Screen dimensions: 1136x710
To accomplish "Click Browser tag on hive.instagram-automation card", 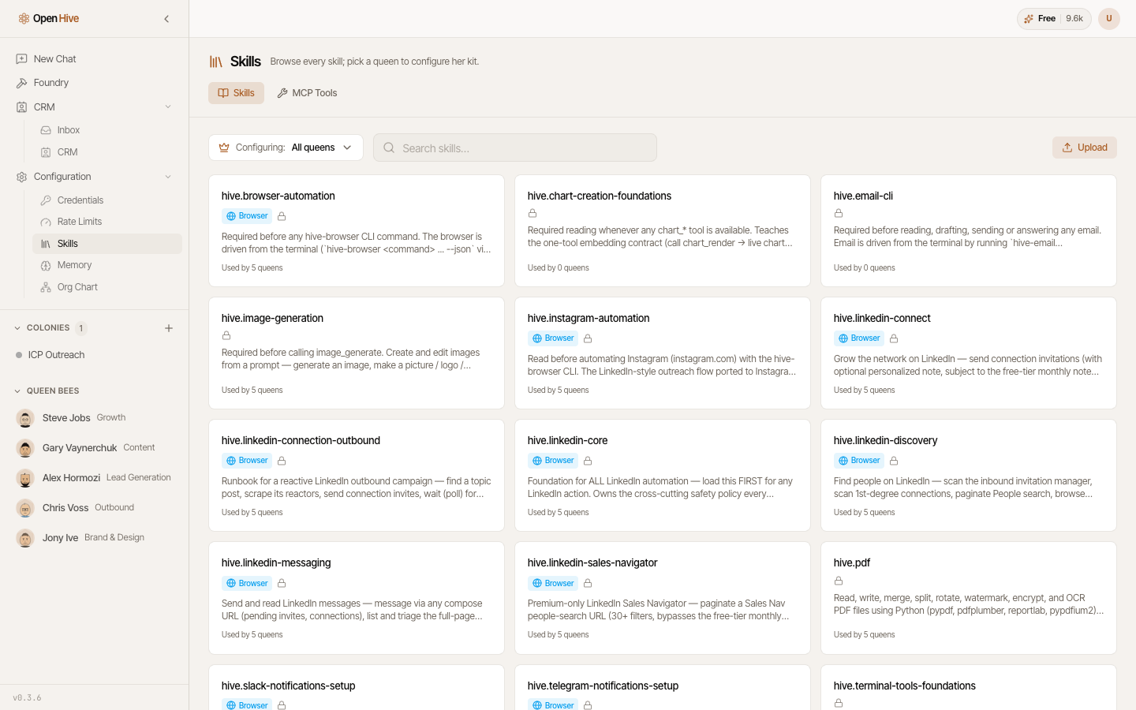I will (x=553, y=338).
